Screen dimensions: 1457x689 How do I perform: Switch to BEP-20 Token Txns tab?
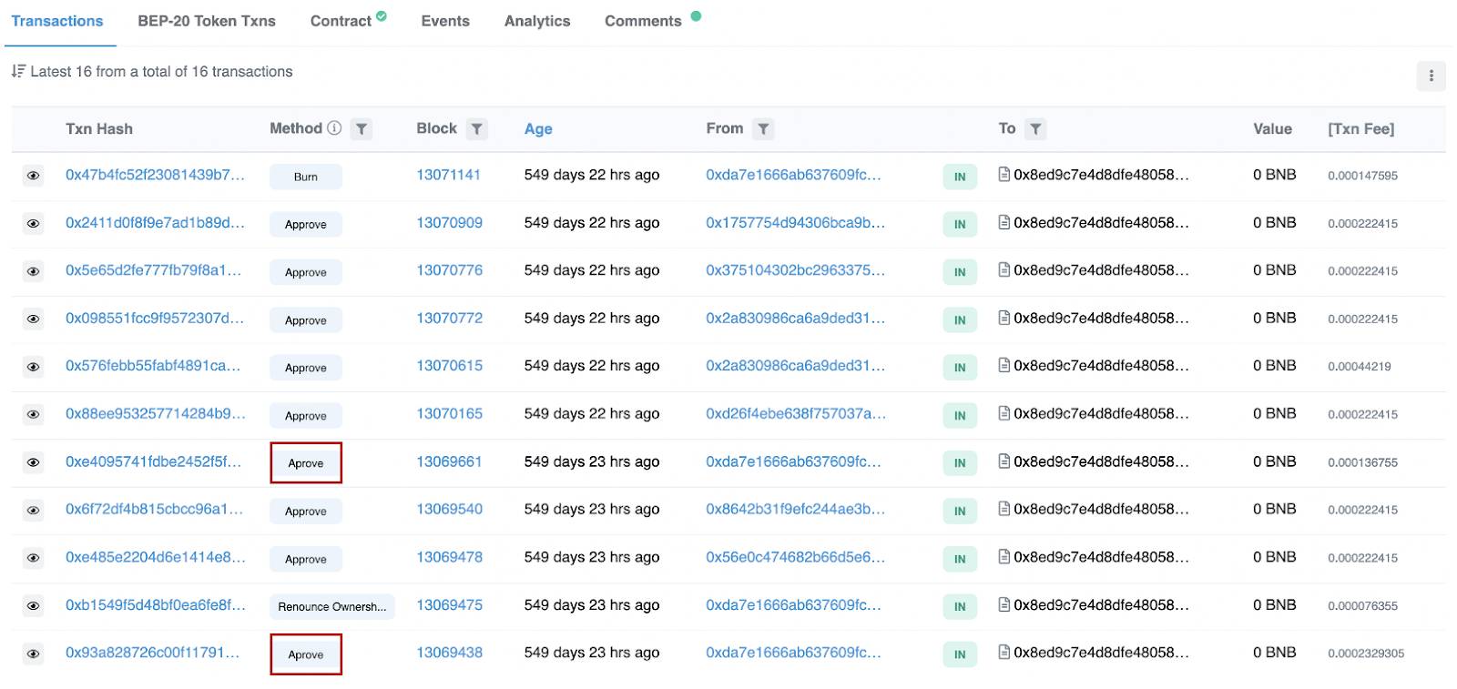pyautogui.click(x=207, y=21)
